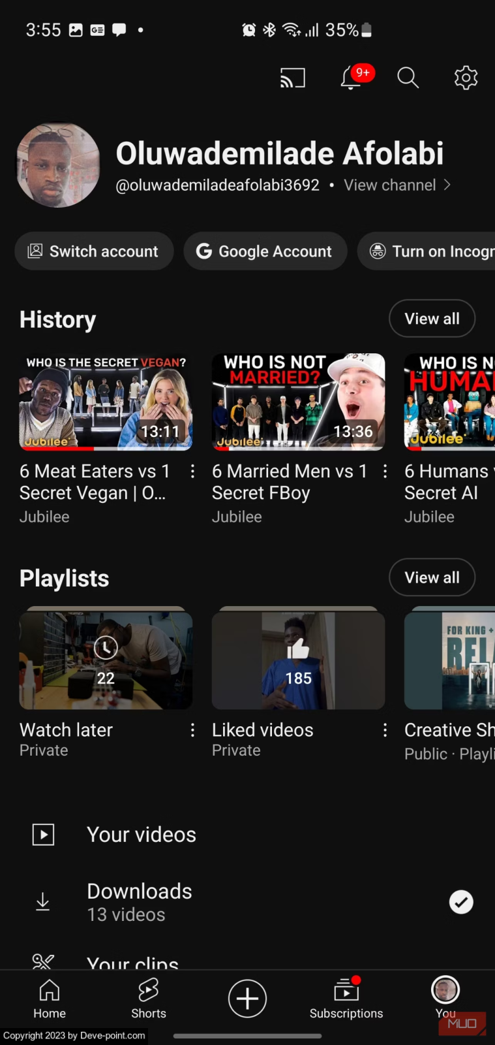Open the Subscriptions tab
The width and height of the screenshot is (495, 1045).
click(x=346, y=999)
